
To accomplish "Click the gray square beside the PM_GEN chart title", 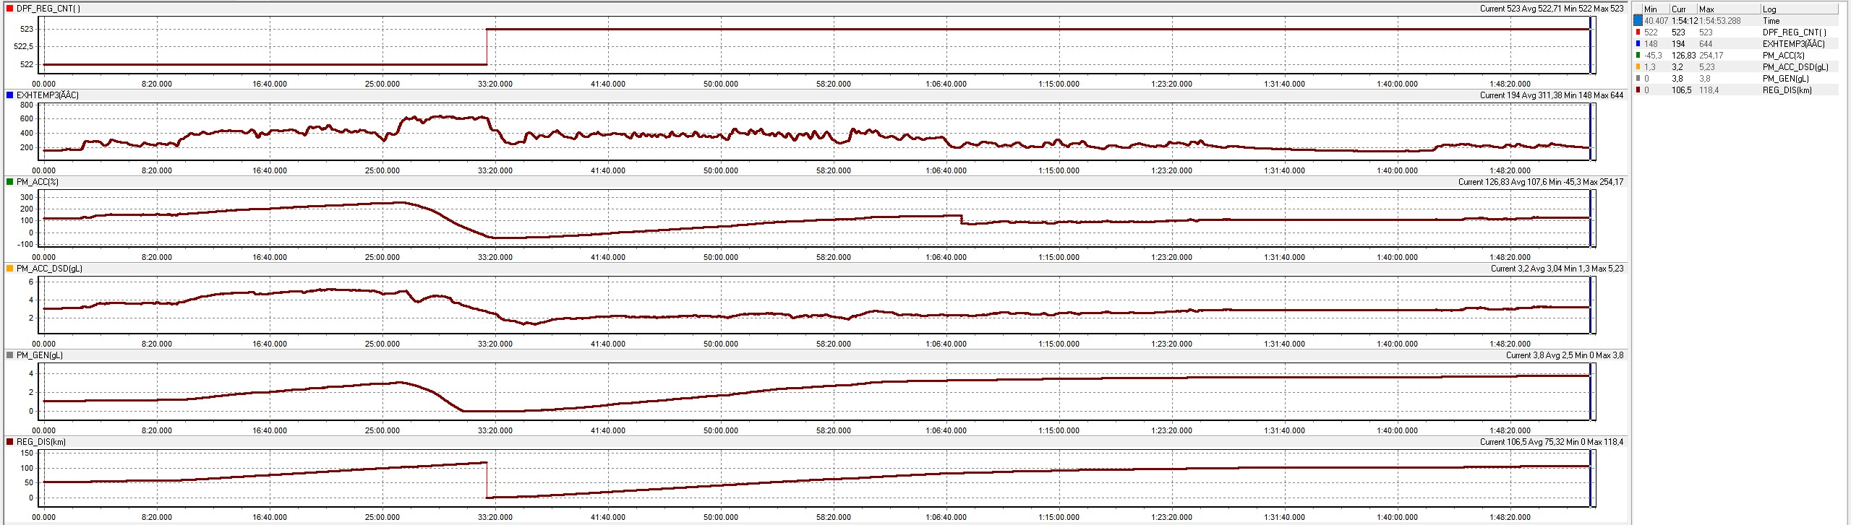I will 9,355.
